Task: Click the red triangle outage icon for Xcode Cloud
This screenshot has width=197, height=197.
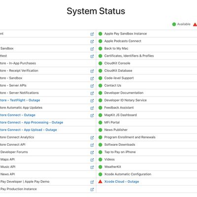Action: pyautogui.click(x=100, y=181)
